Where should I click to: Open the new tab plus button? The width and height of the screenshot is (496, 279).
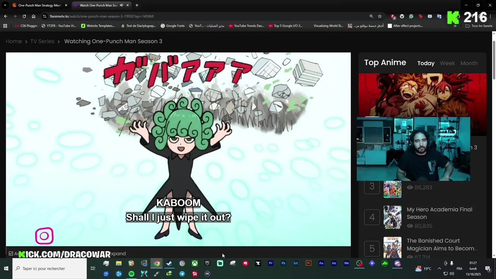coord(137,5)
